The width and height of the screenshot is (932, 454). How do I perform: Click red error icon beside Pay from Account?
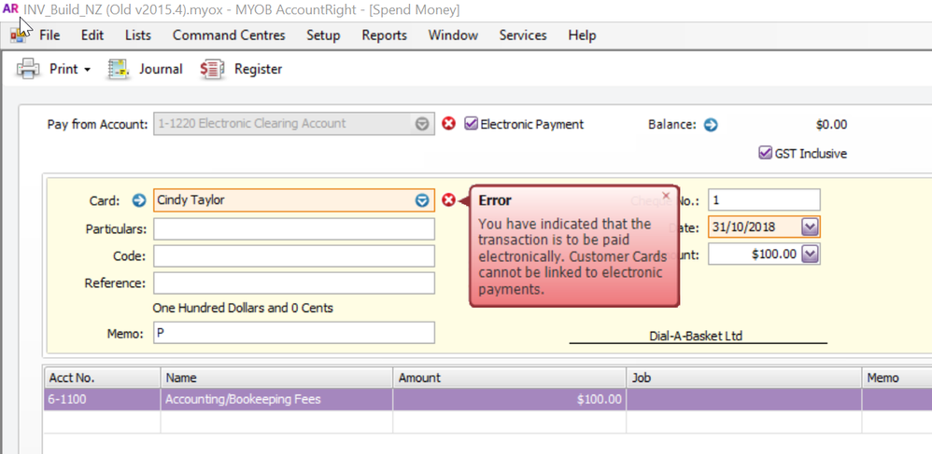(x=448, y=124)
